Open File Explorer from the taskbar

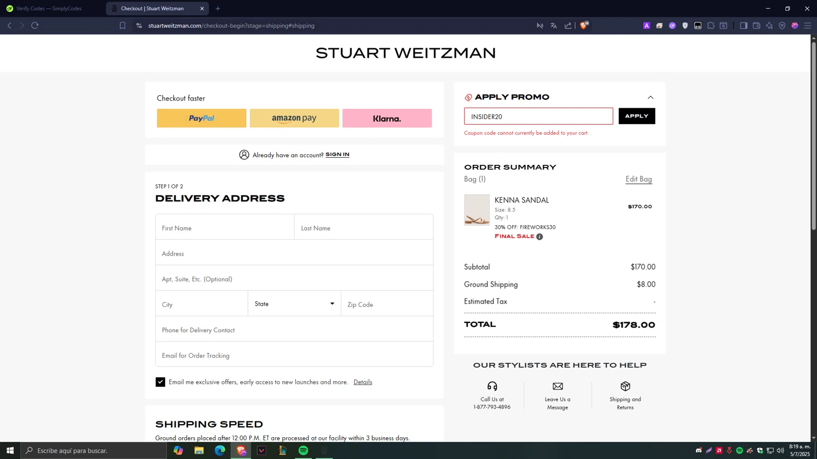199,450
